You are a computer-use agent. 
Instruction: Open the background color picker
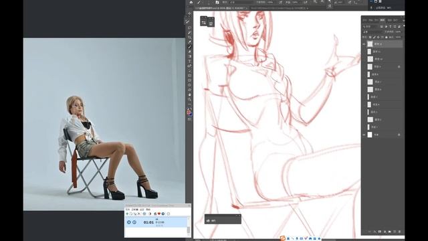pos(191,114)
